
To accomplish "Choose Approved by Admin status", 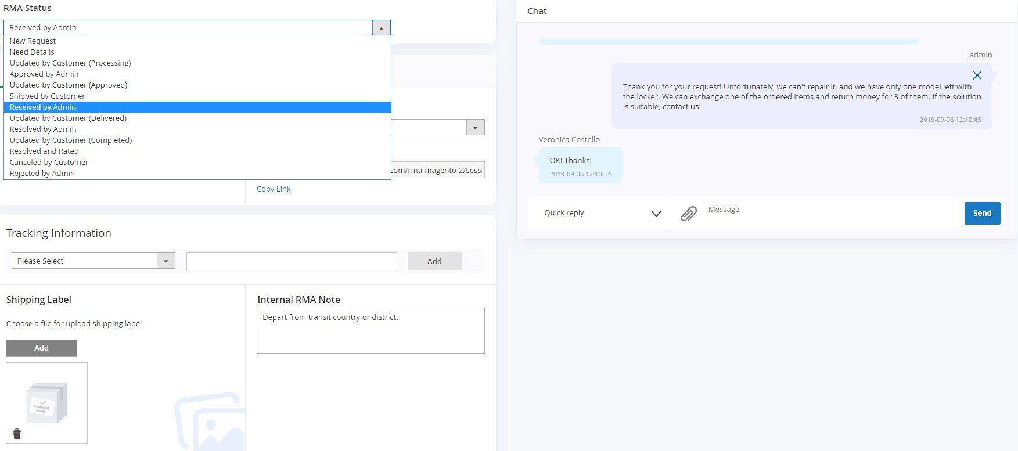I will [x=197, y=74].
